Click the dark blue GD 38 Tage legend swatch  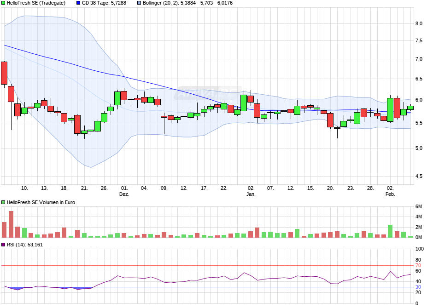click(78, 3)
